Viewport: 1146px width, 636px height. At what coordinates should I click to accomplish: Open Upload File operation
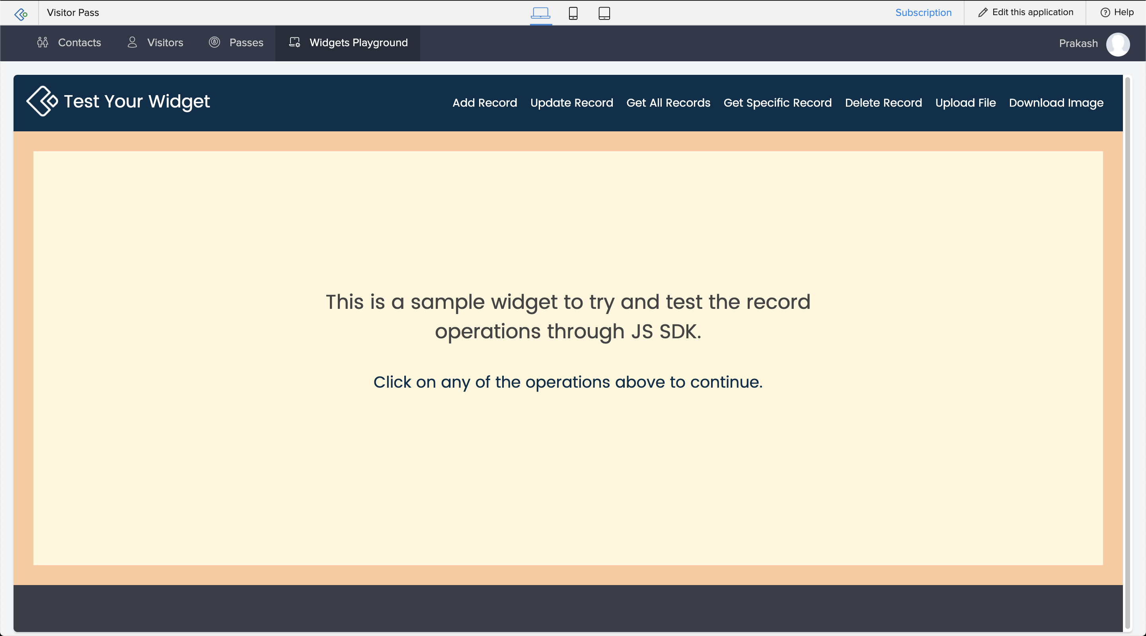coord(965,103)
